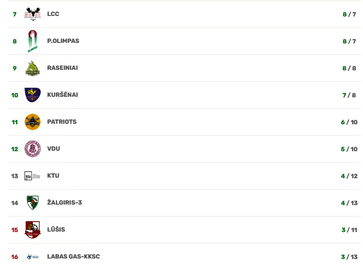Select the VDU round maroon emblem
The height and width of the screenshot is (269, 363).
[x=32, y=149]
